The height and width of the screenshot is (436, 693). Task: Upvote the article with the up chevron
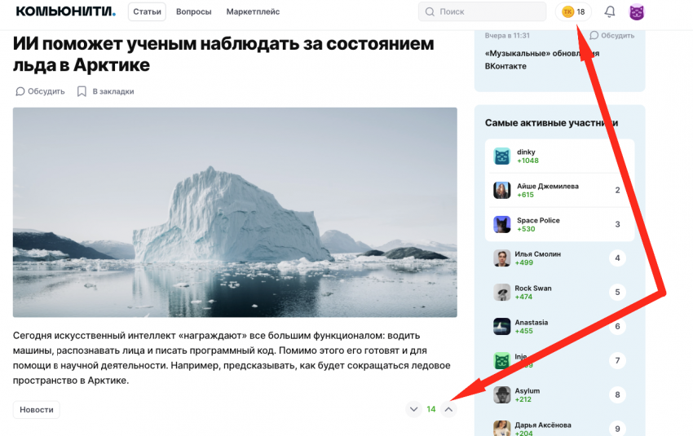pos(448,409)
